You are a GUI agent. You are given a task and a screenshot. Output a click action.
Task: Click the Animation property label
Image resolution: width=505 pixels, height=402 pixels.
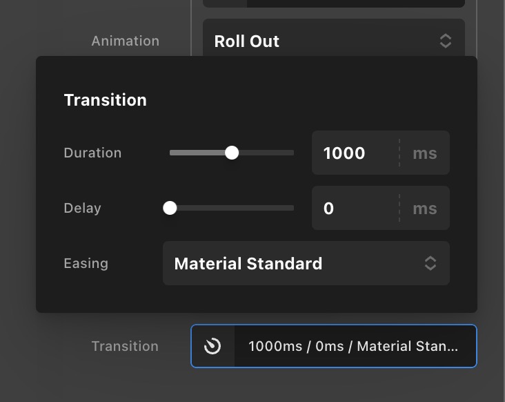point(125,41)
